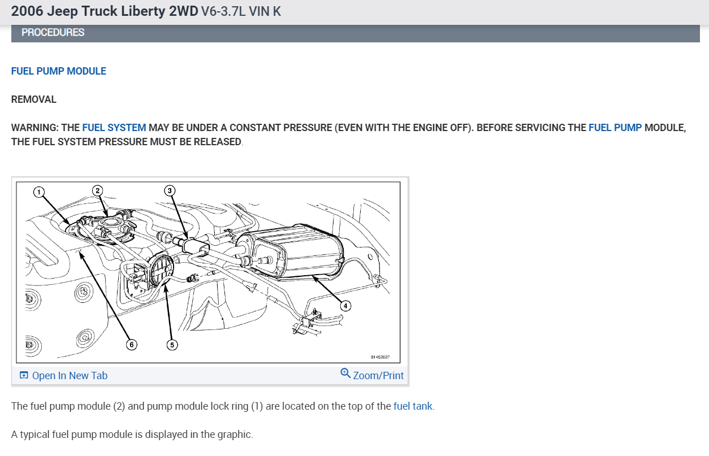This screenshot has height=456, width=709.
Task: Select the PROCEDURES header bar
Action: click(356, 33)
